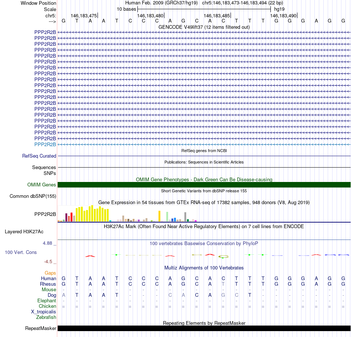
Task: Click the Window Position label
Action: [x=38, y=3]
